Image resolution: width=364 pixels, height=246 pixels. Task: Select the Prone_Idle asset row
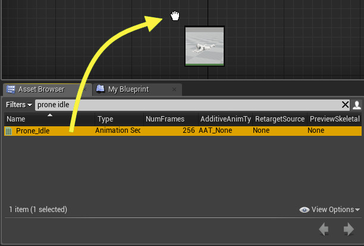click(183, 130)
